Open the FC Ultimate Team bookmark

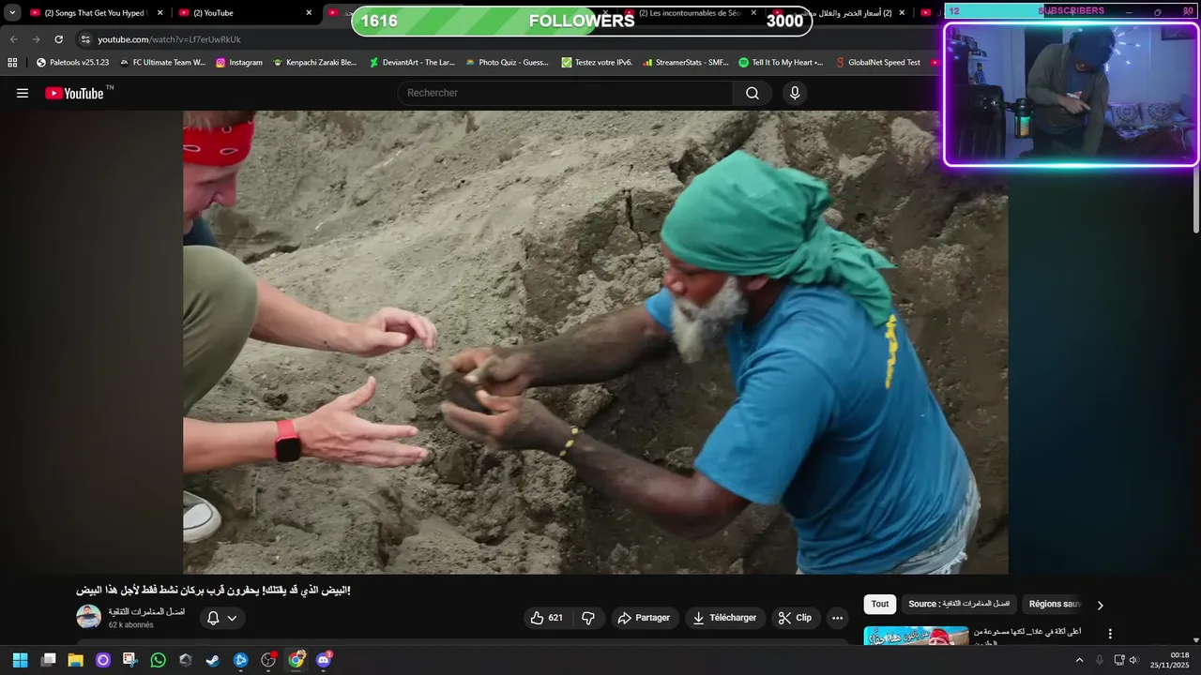[162, 63]
